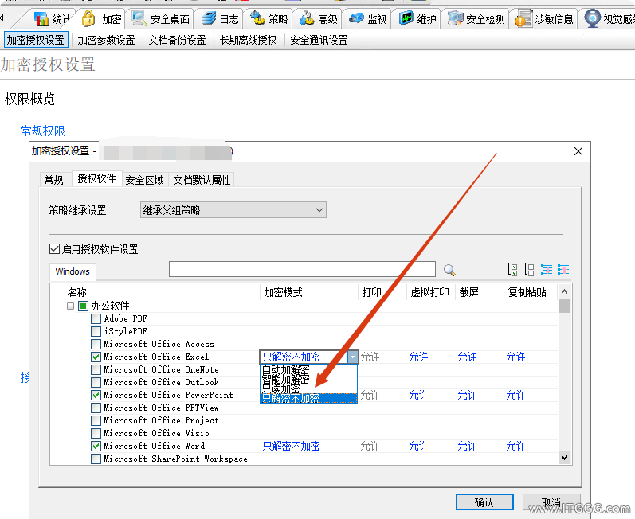Click the software list scrollbar thumb
The width and height of the screenshot is (635, 519).
tap(565, 306)
